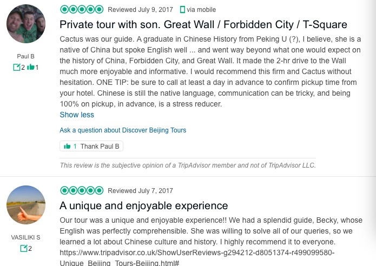The width and height of the screenshot is (376, 266).
Task: Click the Paul B username
Action: 25,56
